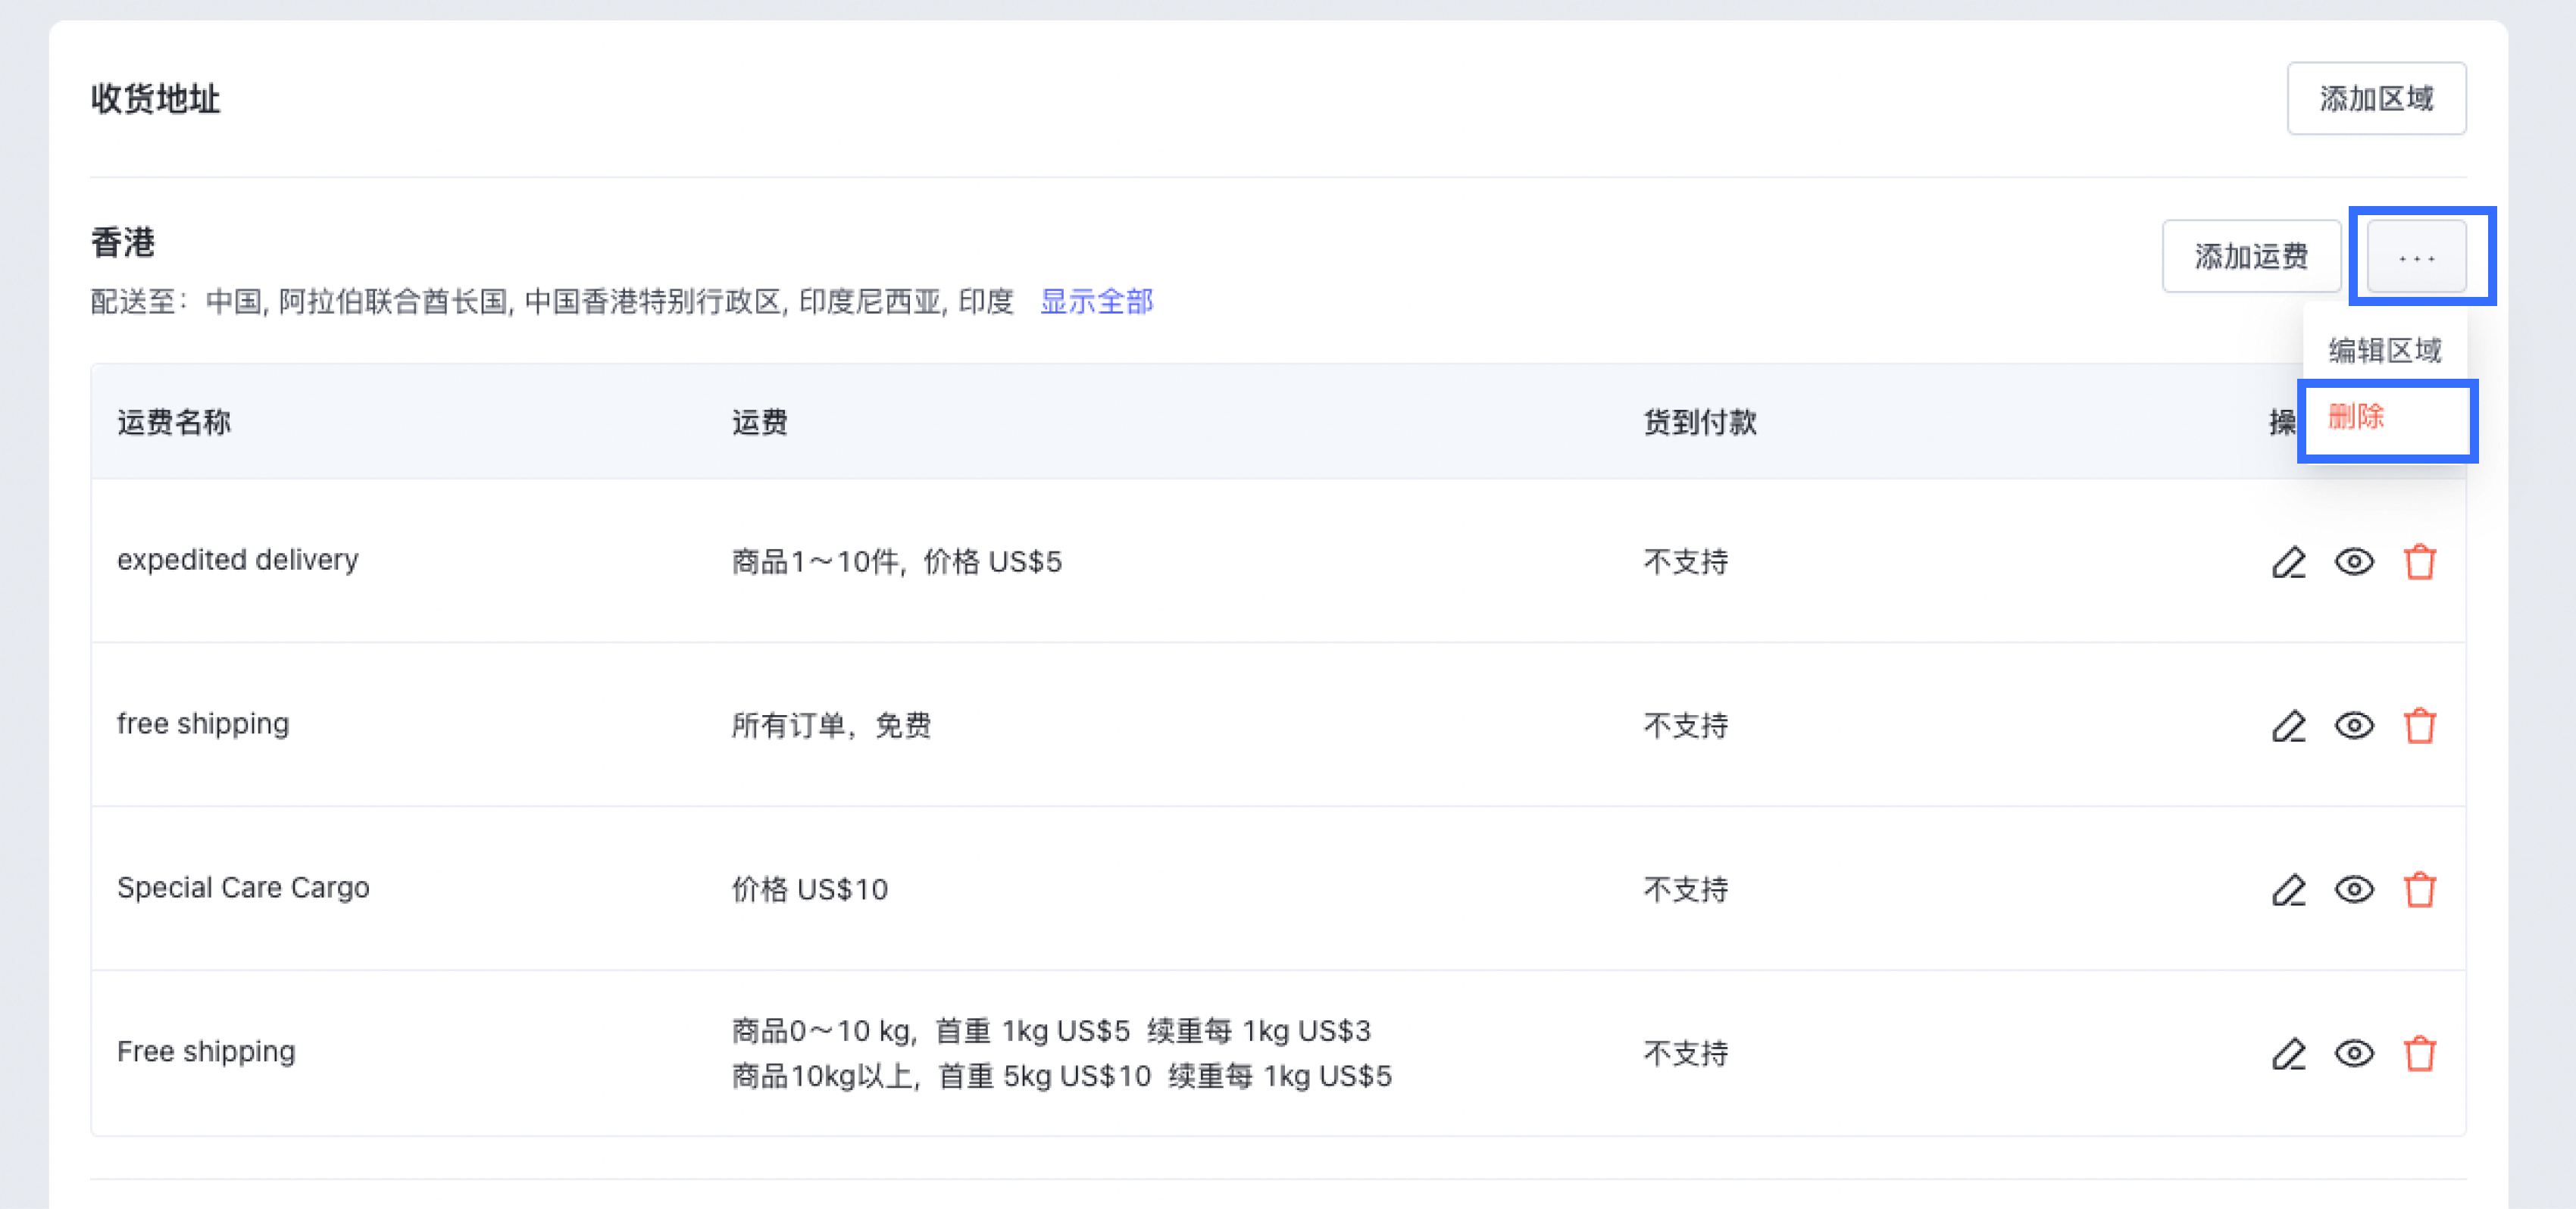Expand full country list via 显示全部
The image size is (2576, 1209).
[x=1096, y=301]
